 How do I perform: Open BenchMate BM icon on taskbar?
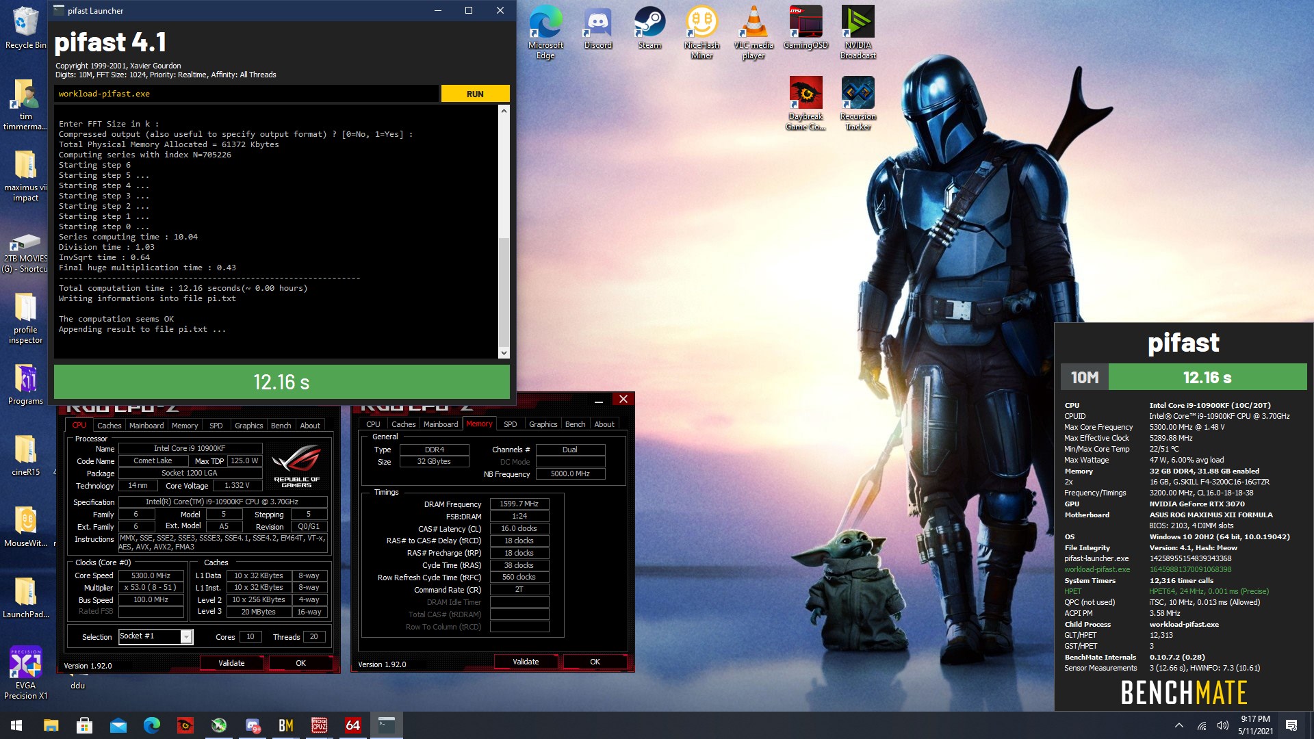pyautogui.click(x=285, y=725)
